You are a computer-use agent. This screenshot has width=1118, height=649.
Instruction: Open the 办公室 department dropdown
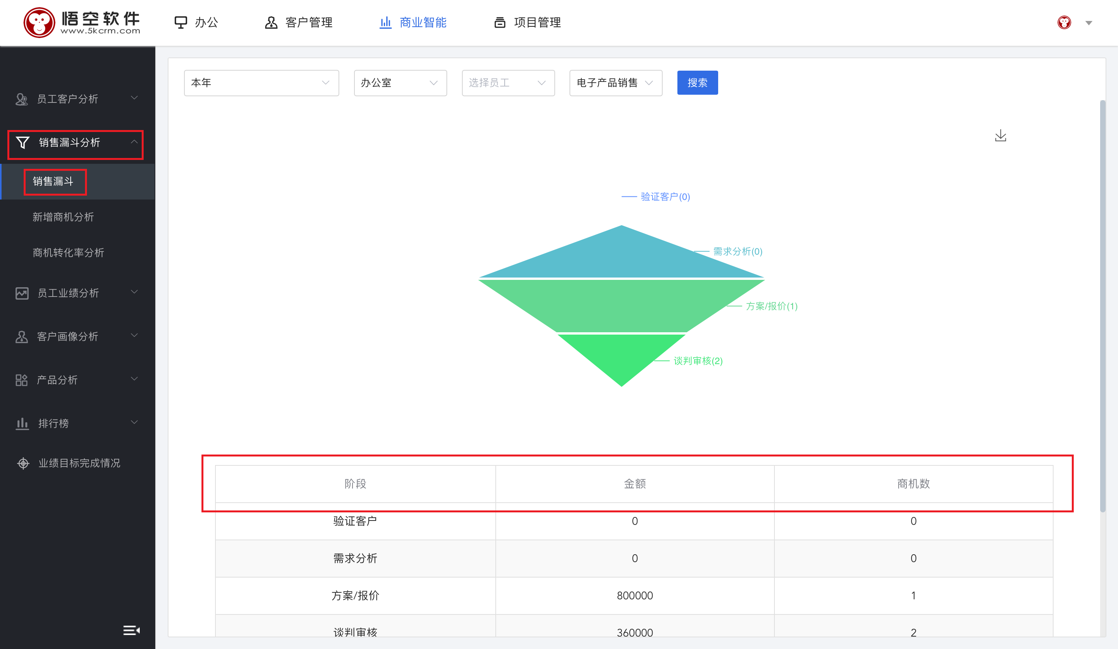(x=400, y=83)
